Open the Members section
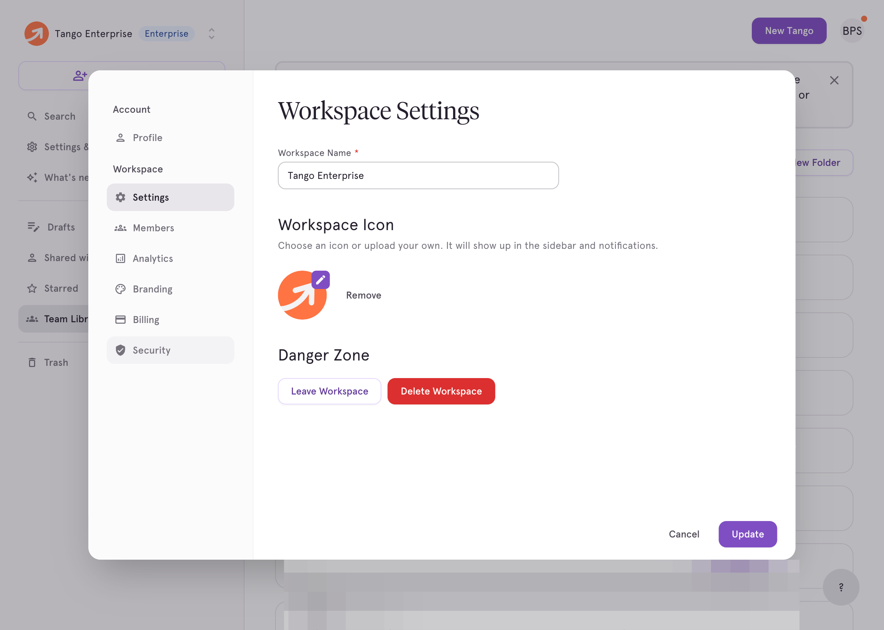The width and height of the screenshot is (884, 630). coord(170,228)
